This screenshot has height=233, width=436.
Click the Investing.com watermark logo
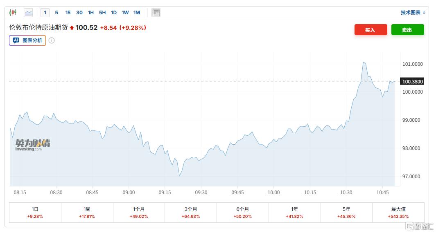pos(33,145)
